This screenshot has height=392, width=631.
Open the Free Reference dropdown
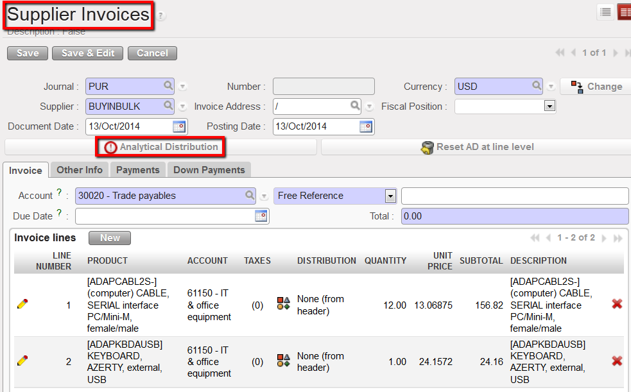(x=390, y=196)
